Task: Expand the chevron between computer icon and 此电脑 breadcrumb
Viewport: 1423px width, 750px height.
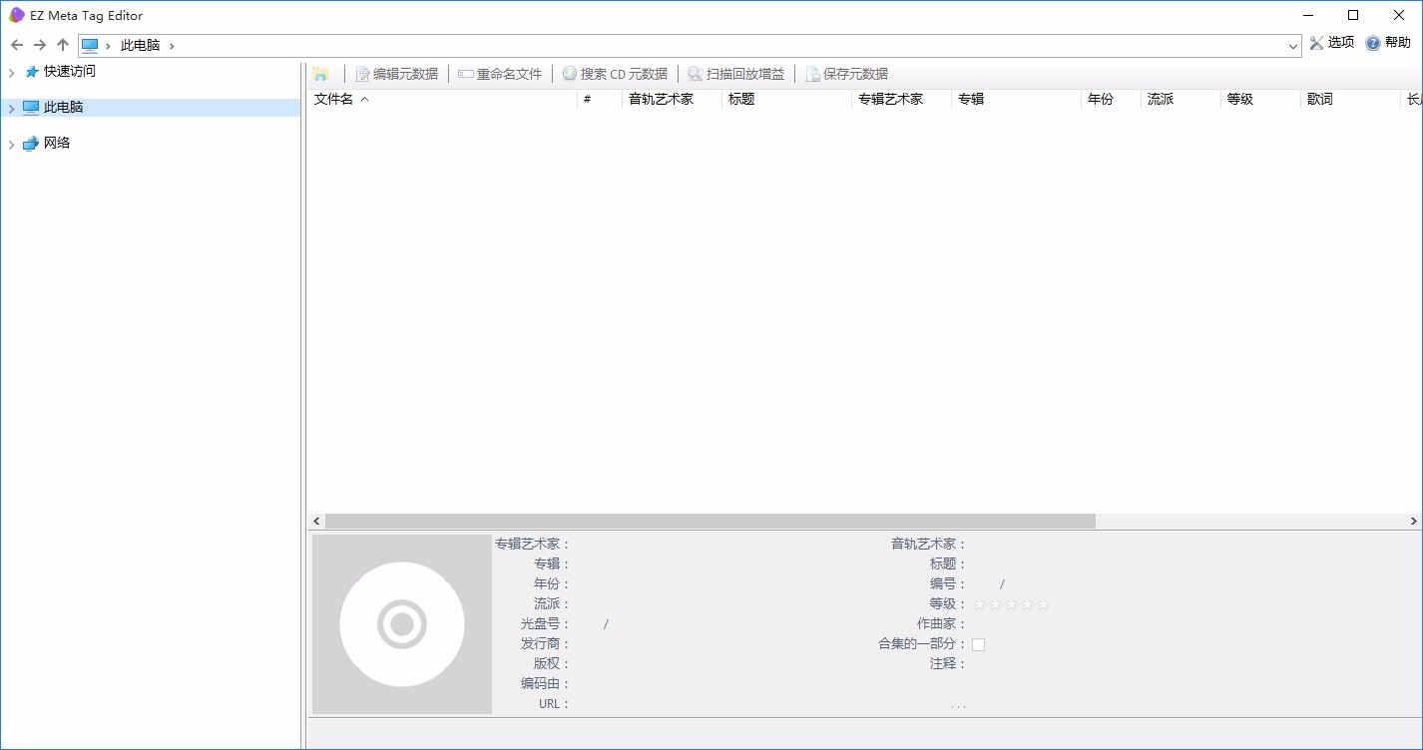Action: coord(109,45)
